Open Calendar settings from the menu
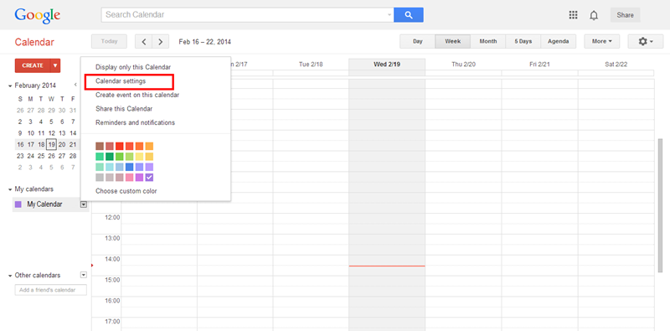Screen dimensions: 670x331 [121, 80]
